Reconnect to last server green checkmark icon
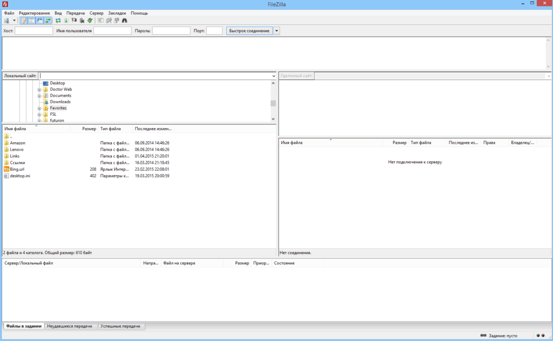Image resolution: width=553 pixels, height=341 pixels. tap(90, 21)
